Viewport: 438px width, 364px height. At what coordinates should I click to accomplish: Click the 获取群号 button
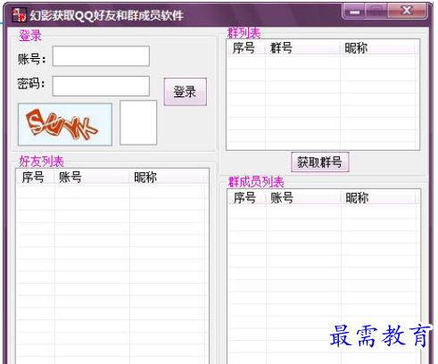click(320, 162)
